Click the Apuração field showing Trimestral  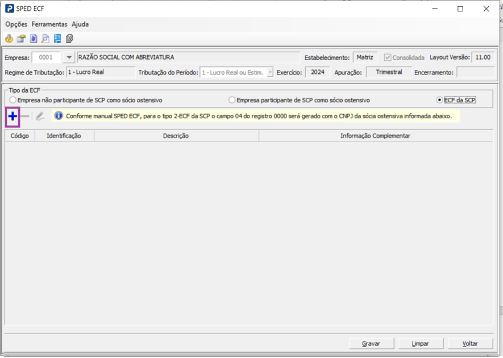(389, 72)
